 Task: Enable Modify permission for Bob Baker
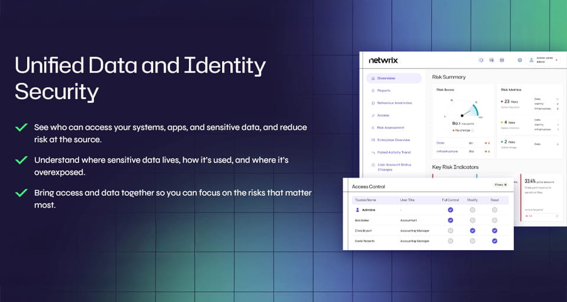pyautogui.click(x=472, y=220)
